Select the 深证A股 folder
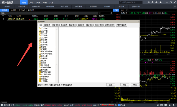This screenshot has width=177, height=107. 43,33
